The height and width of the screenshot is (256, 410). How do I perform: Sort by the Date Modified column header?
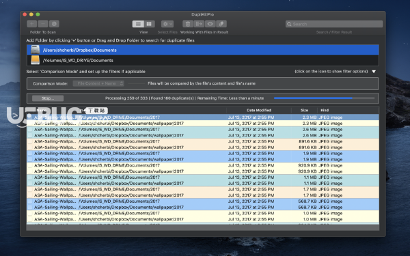(x=259, y=110)
